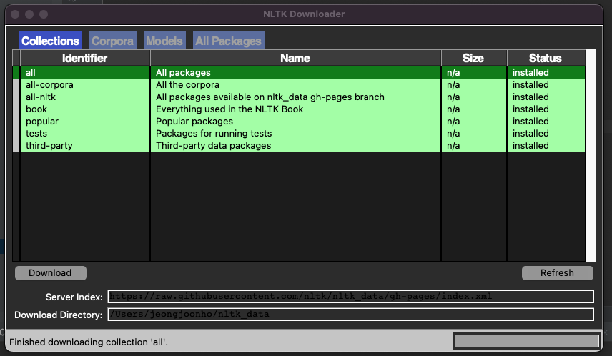The height and width of the screenshot is (356, 612).
Task: Click the 'n/a' size in all-corpora row
Action: point(453,84)
